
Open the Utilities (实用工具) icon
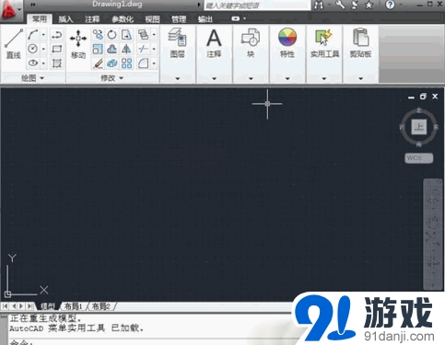324,43
